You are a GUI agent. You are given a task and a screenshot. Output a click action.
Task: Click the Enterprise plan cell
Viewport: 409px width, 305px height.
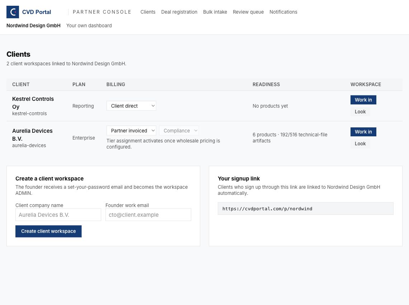84,138
